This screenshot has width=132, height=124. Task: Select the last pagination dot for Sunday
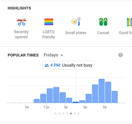79,113
